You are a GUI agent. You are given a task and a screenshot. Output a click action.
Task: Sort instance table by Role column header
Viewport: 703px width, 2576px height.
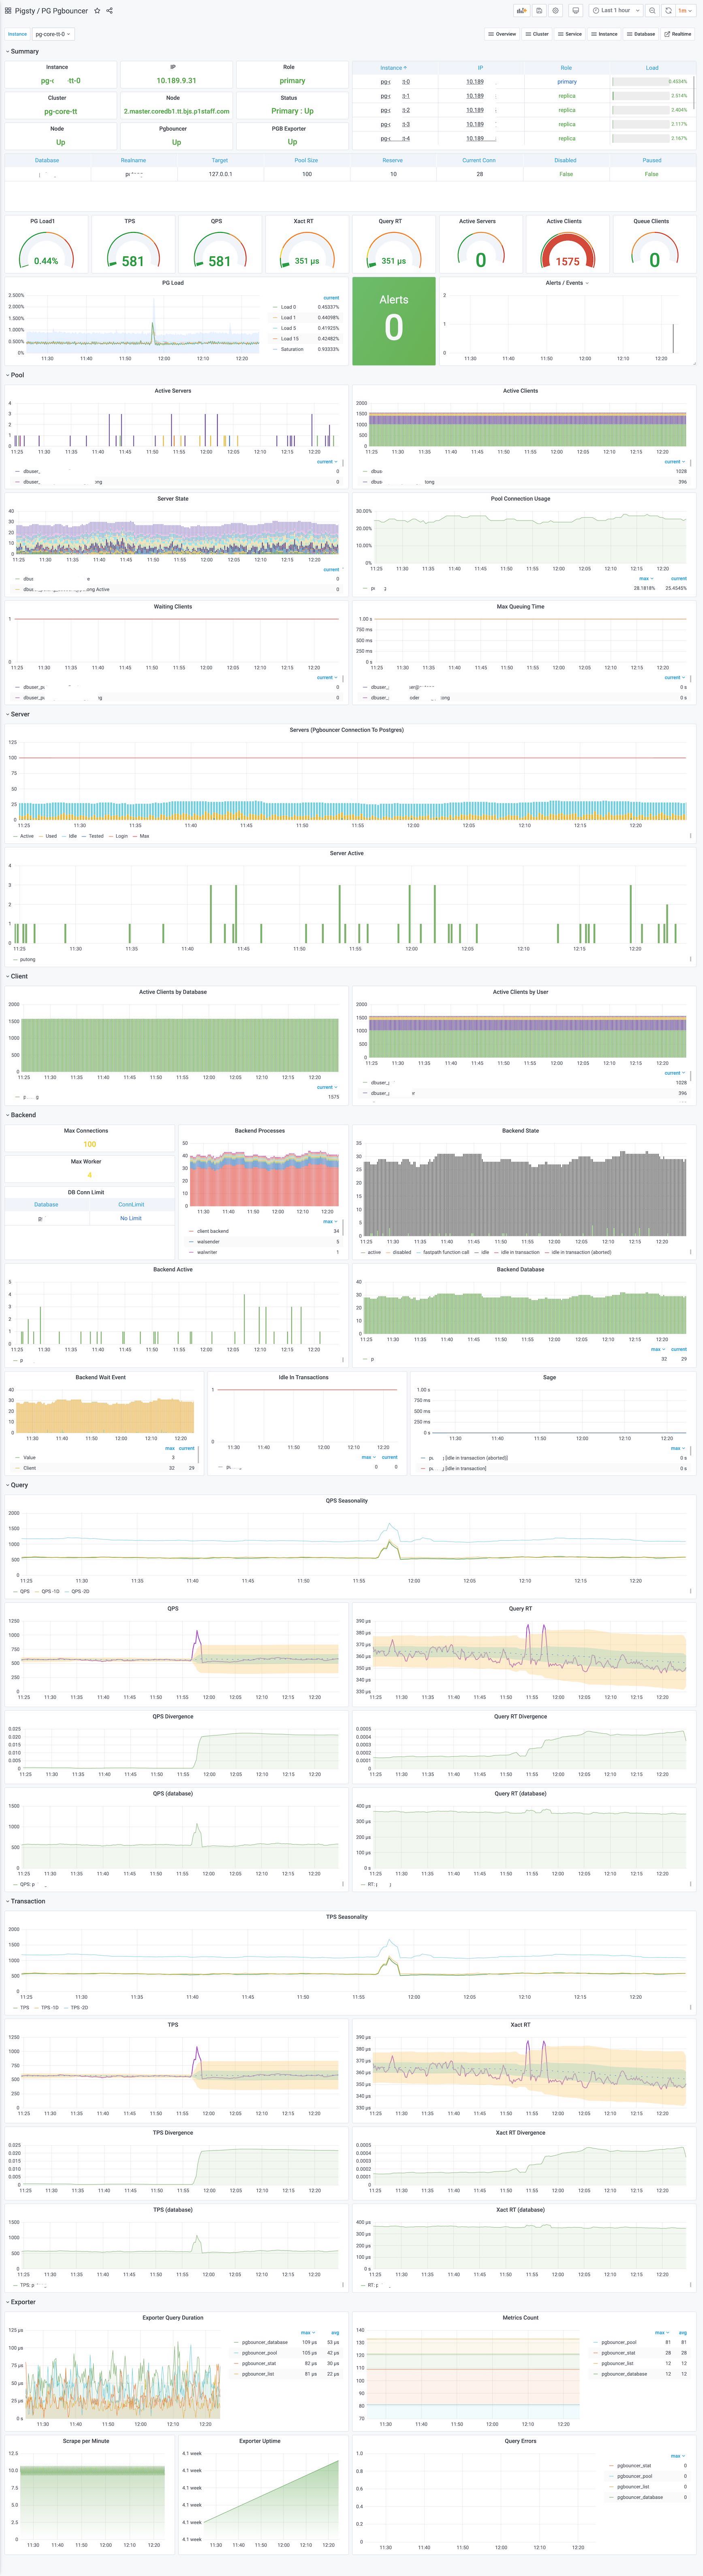point(566,68)
